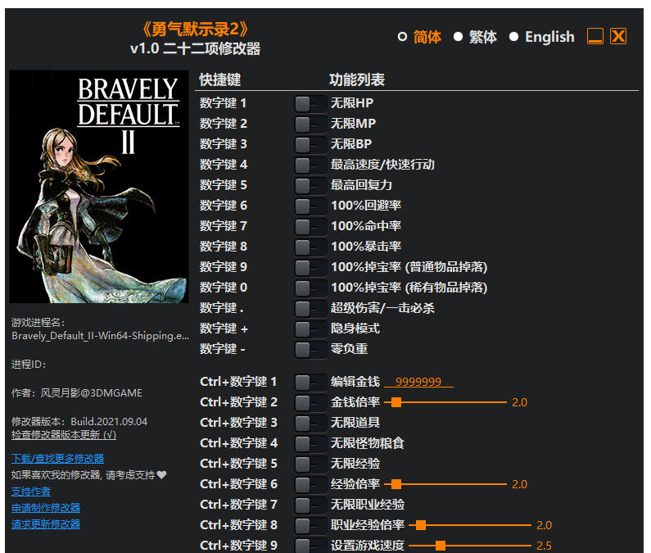
Task: Toggle 100%暴击率 switch
Action: click(x=310, y=247)
